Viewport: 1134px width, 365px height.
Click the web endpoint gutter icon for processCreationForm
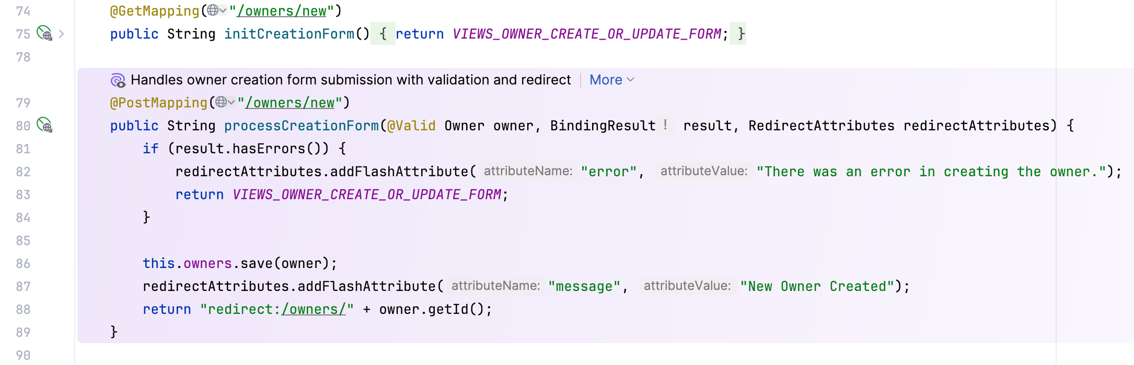click(x=44, y=126)
